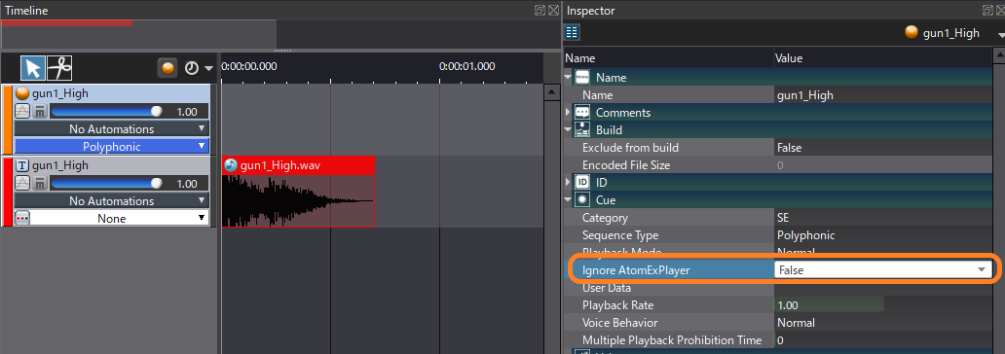Click the orange cue ball toolbar button

click(x=167, y=68)
